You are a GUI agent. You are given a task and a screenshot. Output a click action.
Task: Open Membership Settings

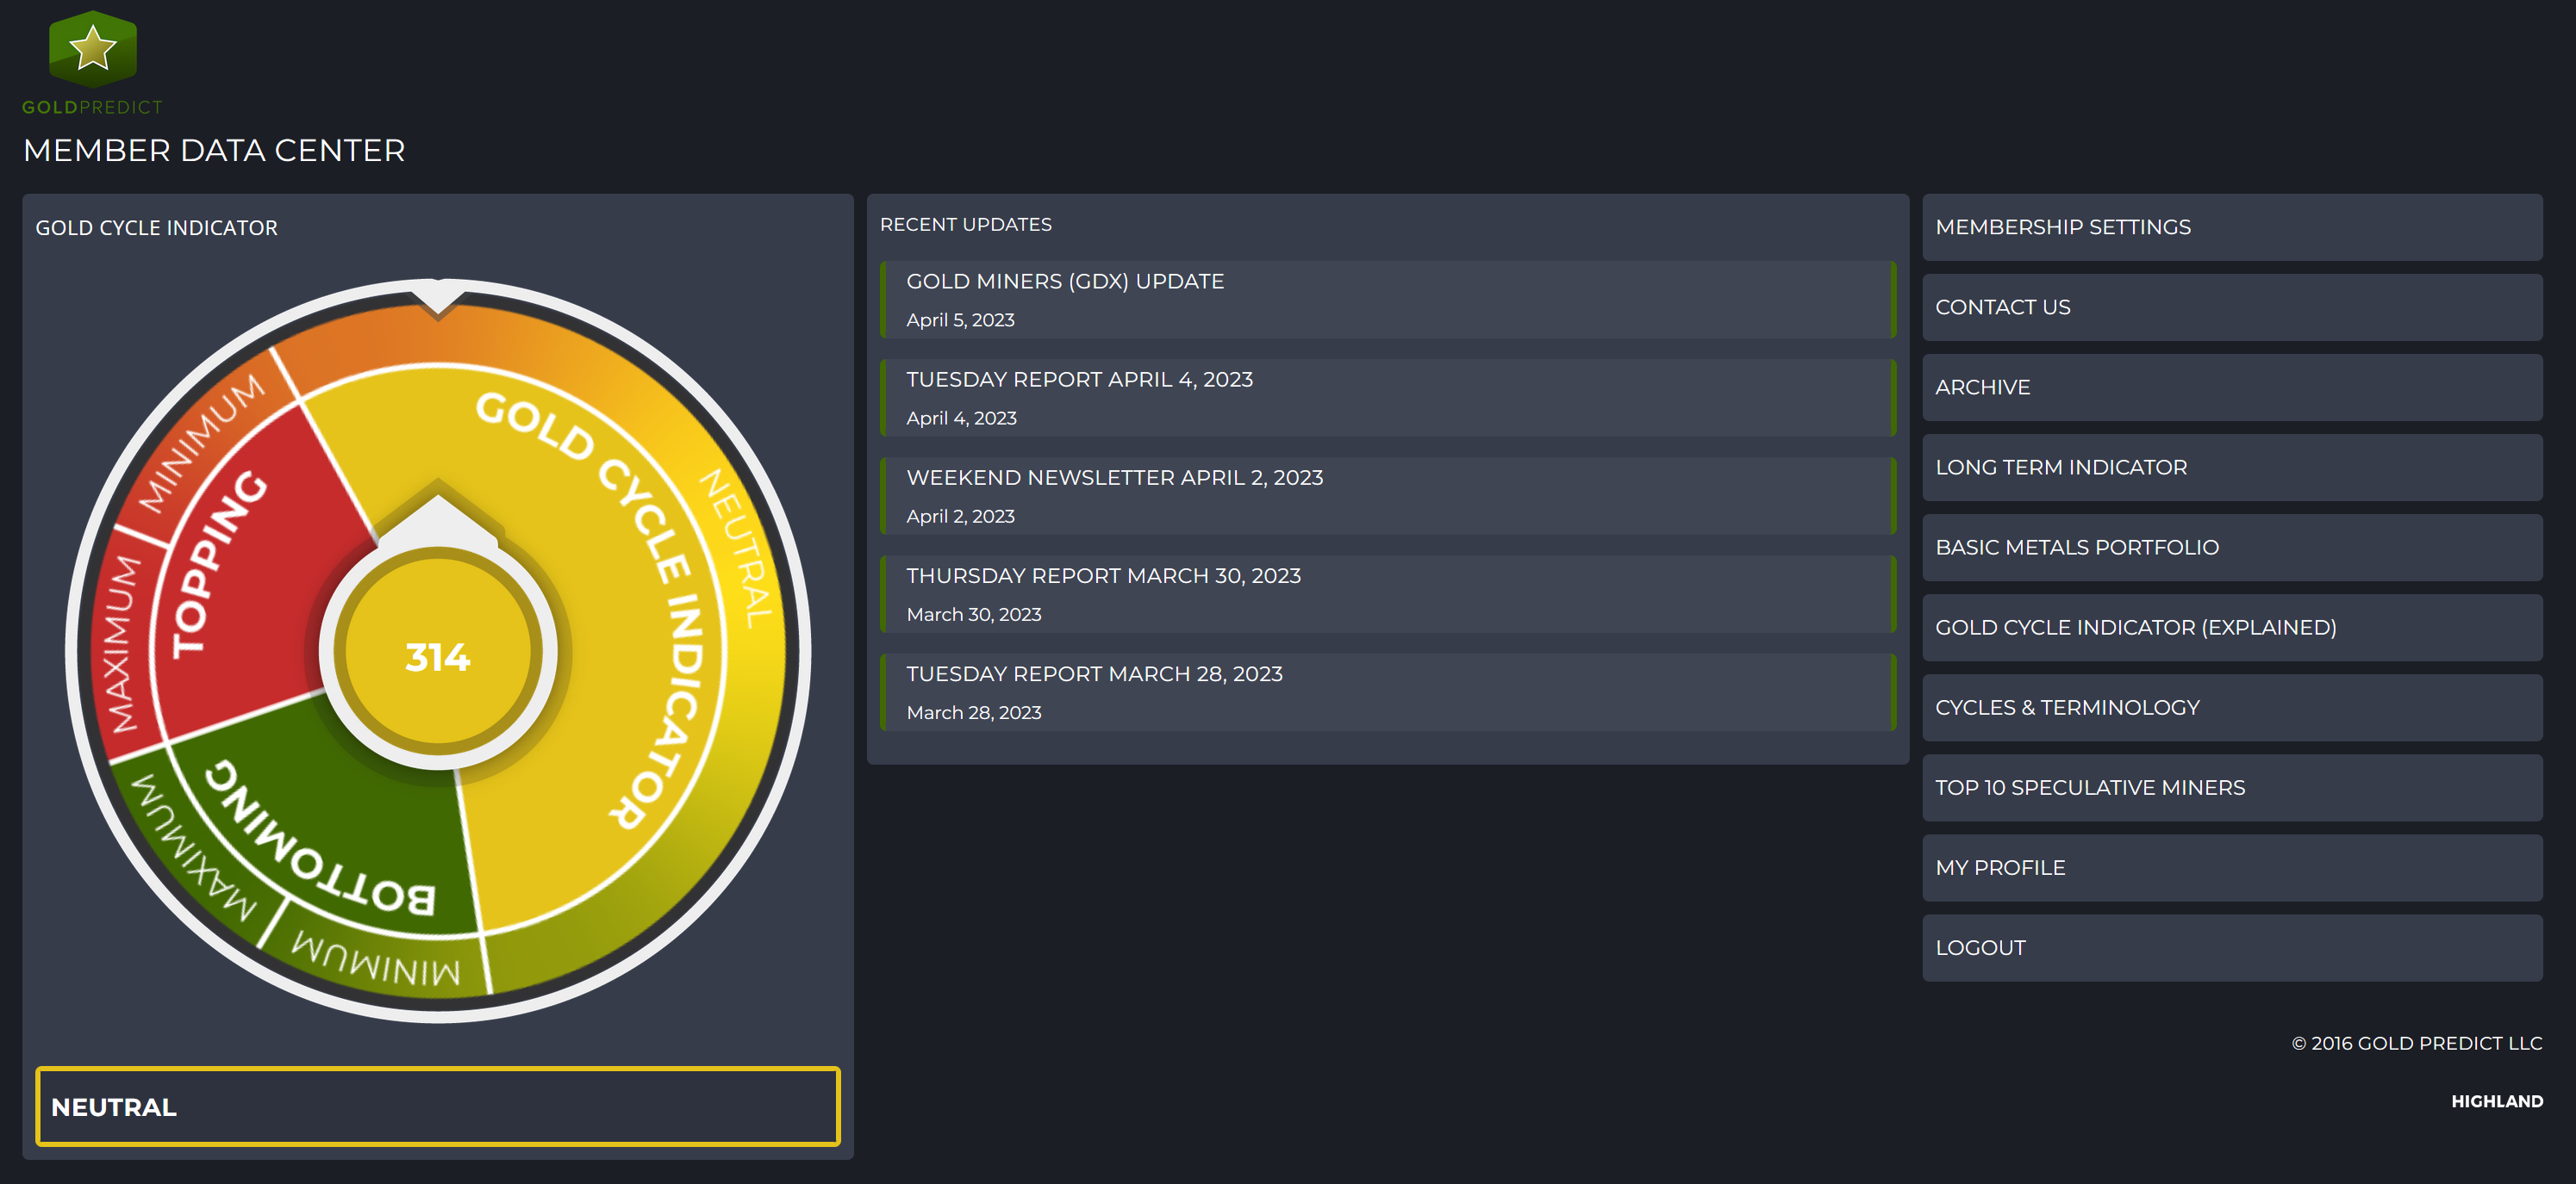2062,228
